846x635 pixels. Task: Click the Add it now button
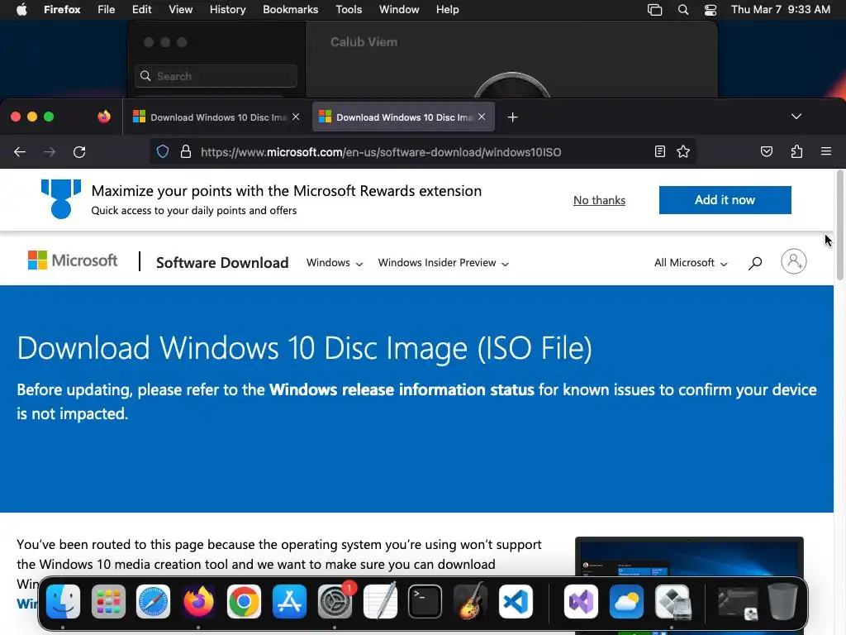(x=725, y=200)
